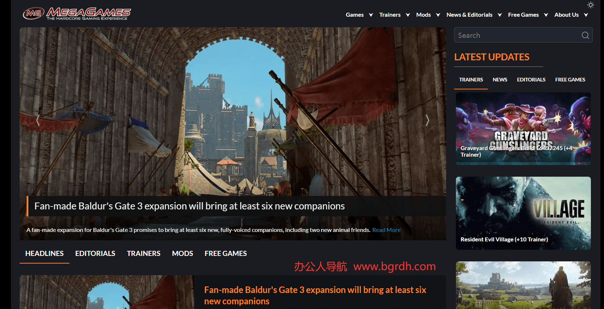Screen dimensions: 604x309
Task: Expand the Free Games dropdown arrow
Action: pyautogui.click(x=546, y=15)
